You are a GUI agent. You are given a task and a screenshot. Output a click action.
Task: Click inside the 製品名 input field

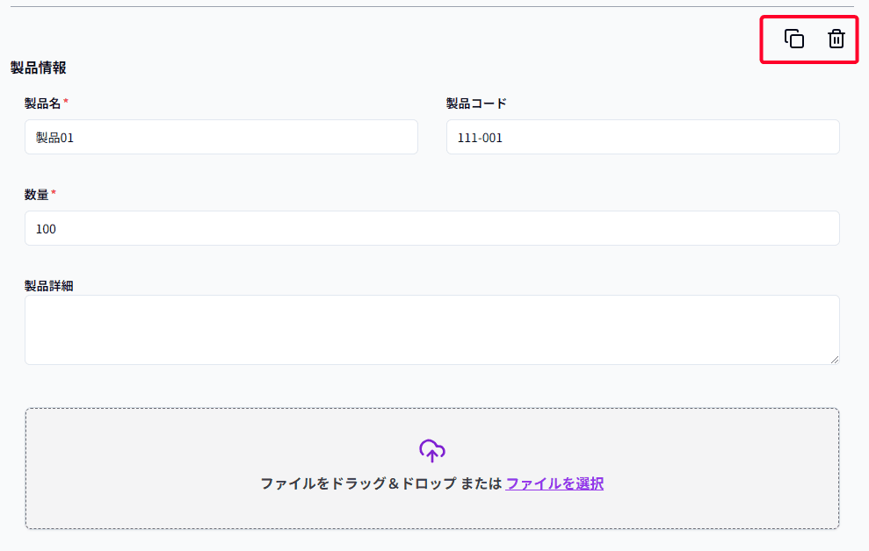pos(220,137)
